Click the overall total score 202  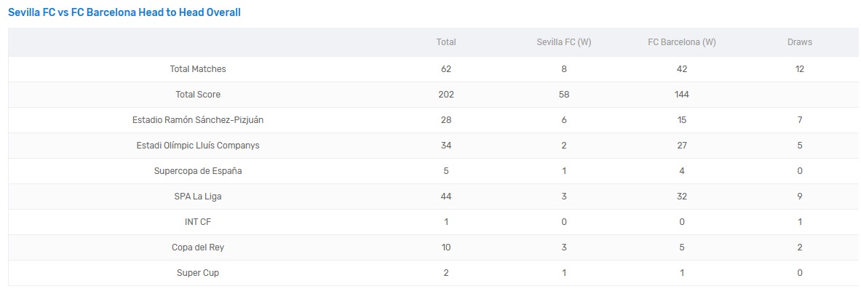click(446, 95)
